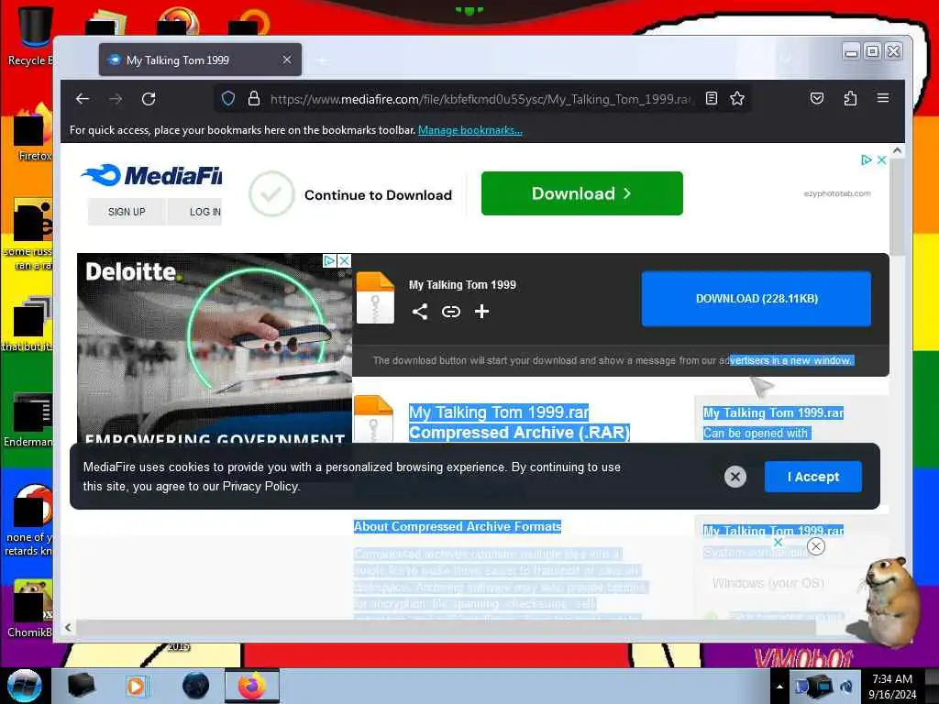This screenshot has width=939, height=704.
Task: Click the DOWNLOAD (228.11KB) button
Action: pos(757,299)
